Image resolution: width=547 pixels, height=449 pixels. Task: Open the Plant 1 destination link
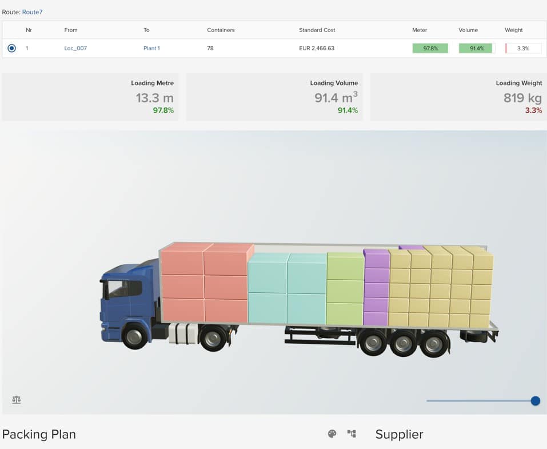pos(151,48)
